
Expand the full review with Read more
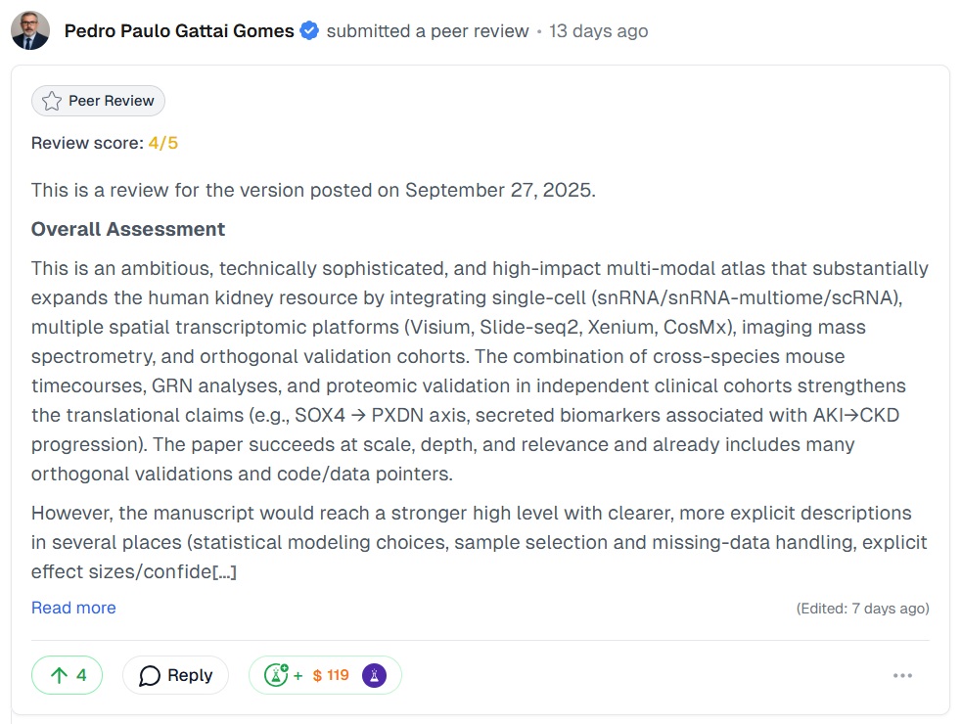tap(72, 607)
